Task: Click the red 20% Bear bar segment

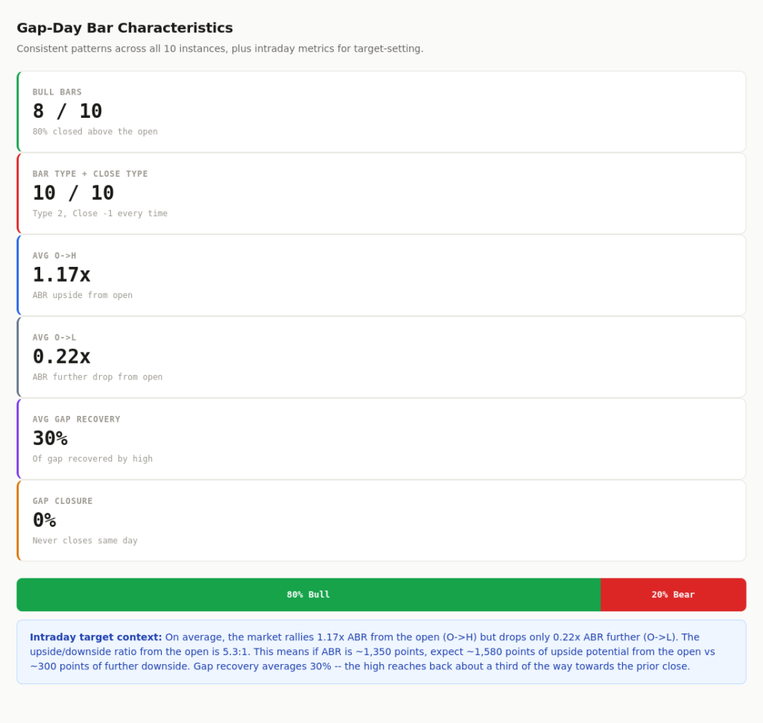Action: point(673,594)
